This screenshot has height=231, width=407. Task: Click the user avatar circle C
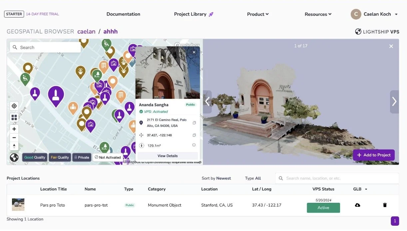pyautogui.click(x=356, y=14)
